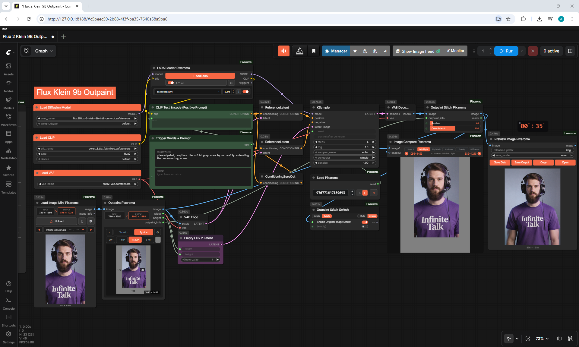The width and height of the screenshot is (579, 347).
Task: Select the 1 MP resolution option
Action: tap(122, 240)
